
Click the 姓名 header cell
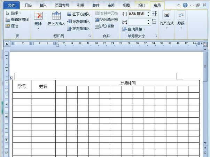tap(43, 86)
